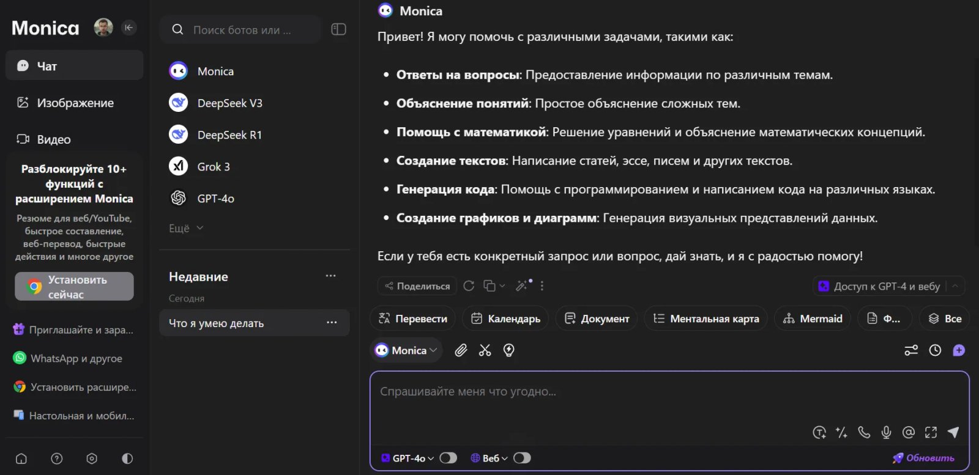Click the truncated Ф... quick action

(885, 319)
